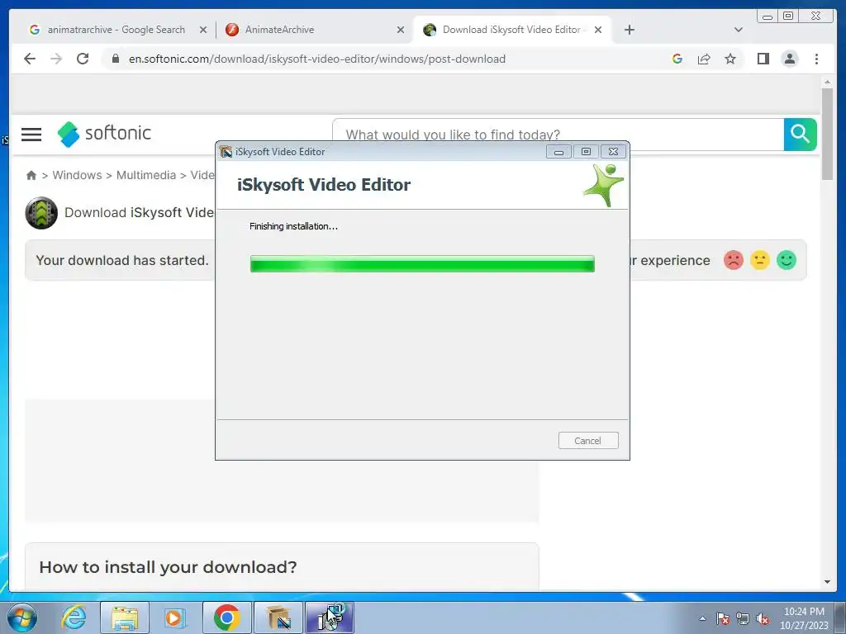Open the Google icon in address bar
This screenshot has width=846, height=634.
[x=677, y=59]
